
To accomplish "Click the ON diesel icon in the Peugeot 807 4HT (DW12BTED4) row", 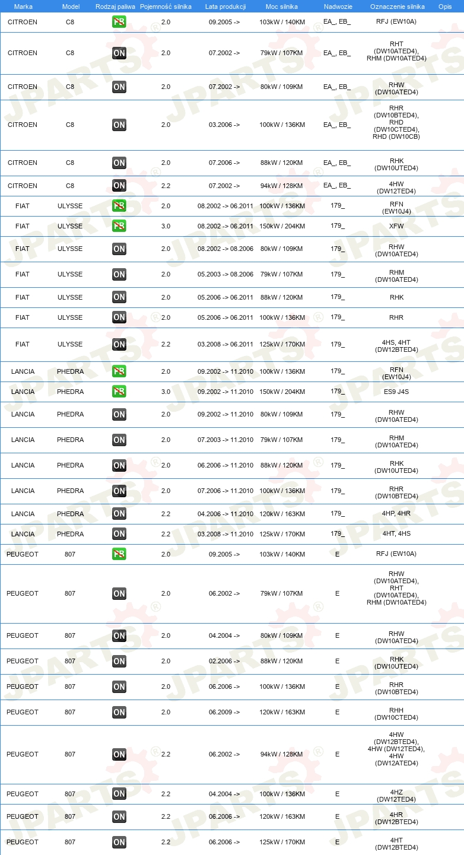I will 119,842.
